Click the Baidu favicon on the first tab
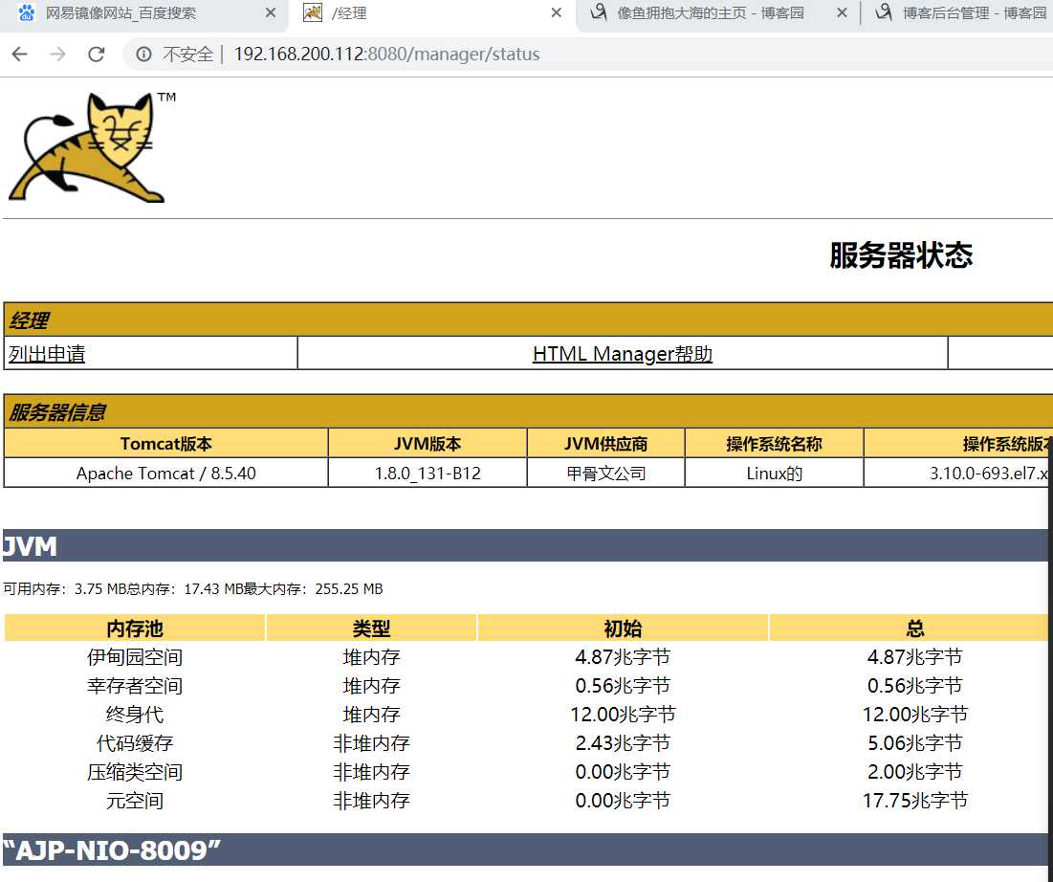 pos(26,12)
